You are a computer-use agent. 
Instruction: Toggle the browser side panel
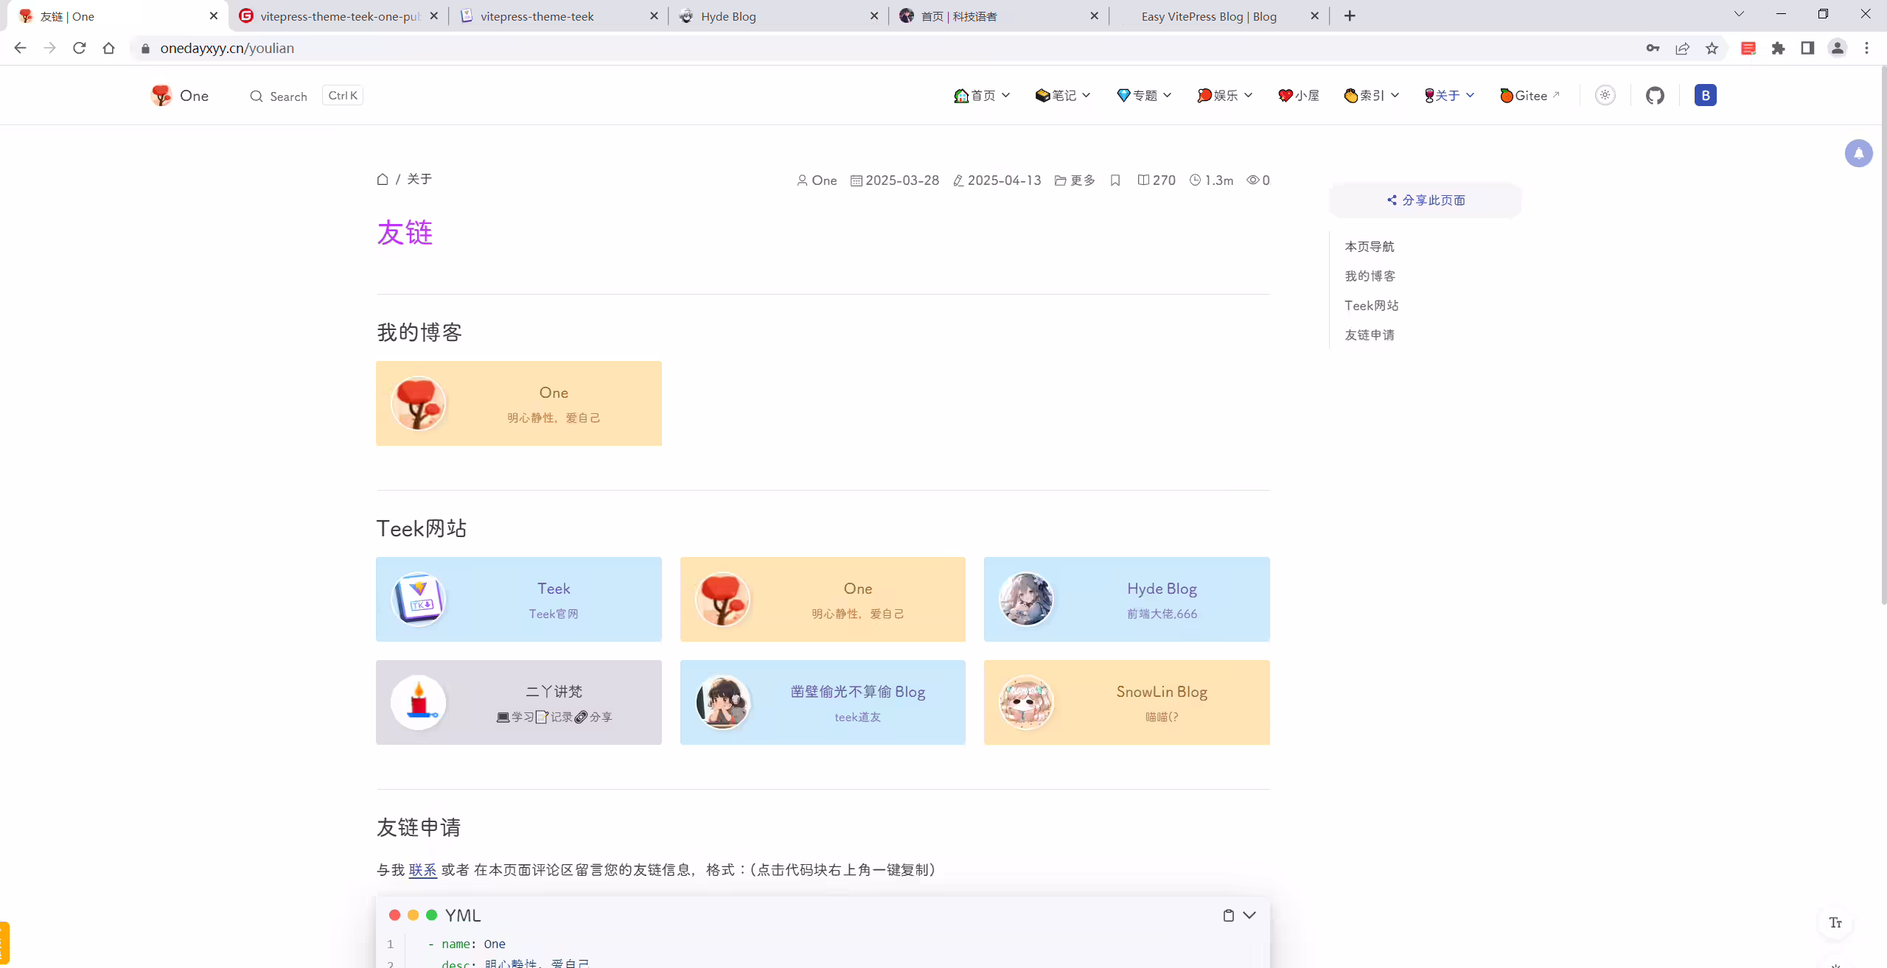tap(1807, 48)
